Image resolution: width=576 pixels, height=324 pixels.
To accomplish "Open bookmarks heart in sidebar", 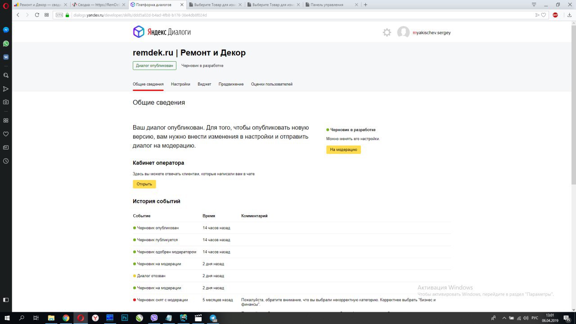I will (x=6, y=134).
